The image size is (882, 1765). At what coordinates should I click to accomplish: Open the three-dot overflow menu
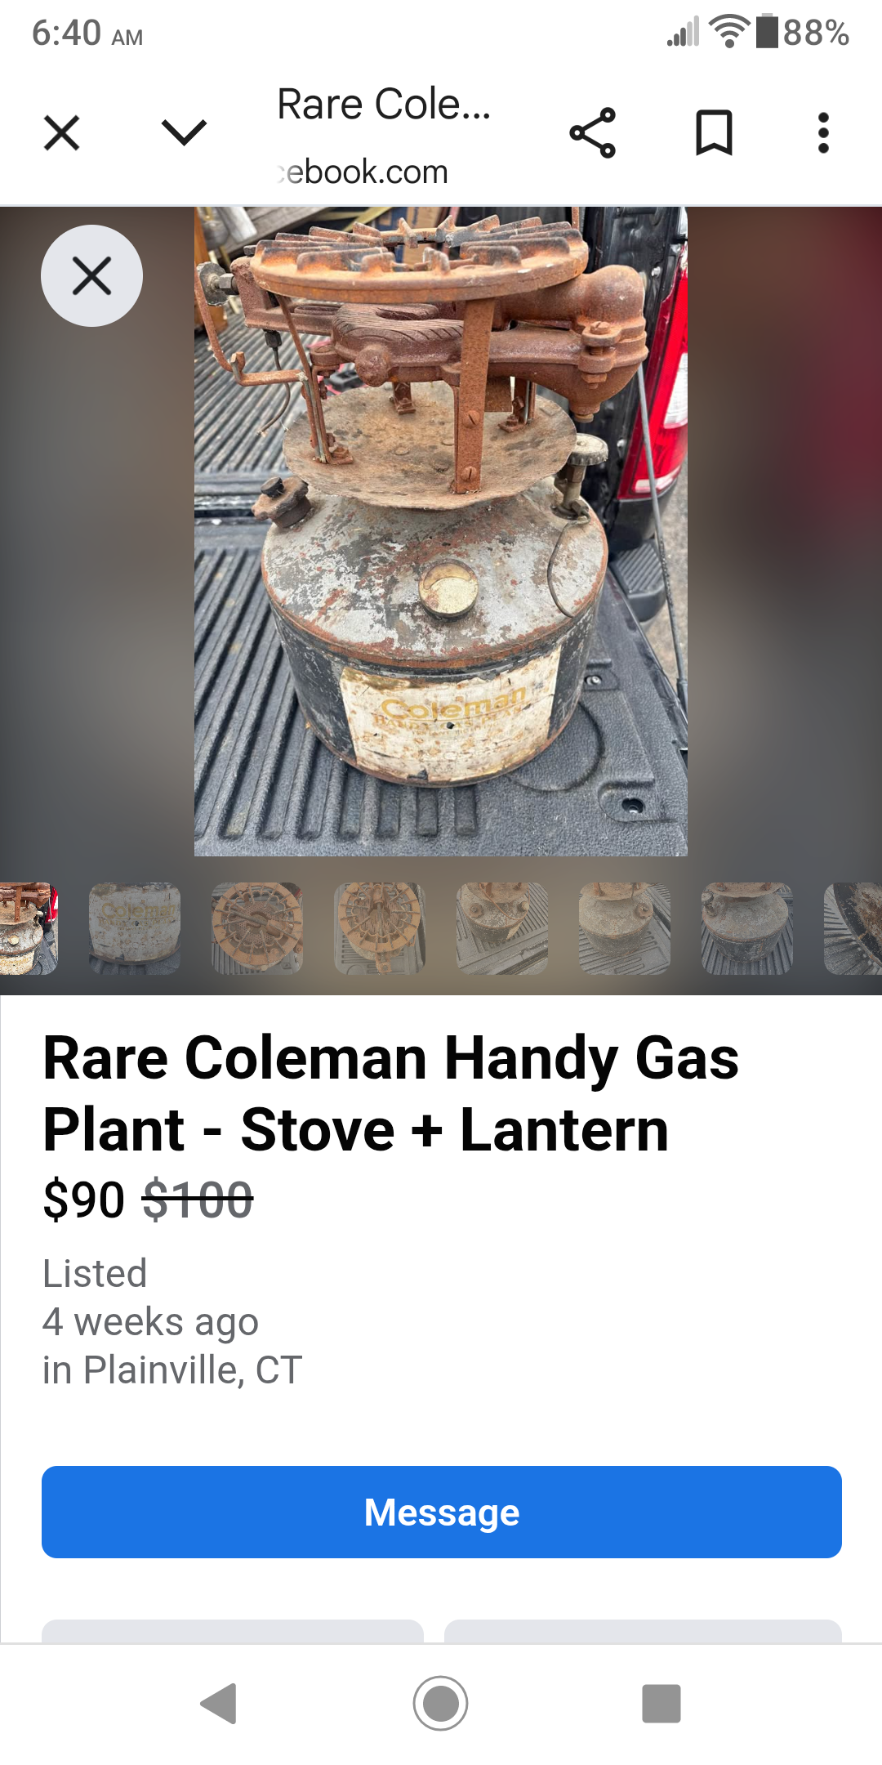pyautogui.click(x=823, y=132)
